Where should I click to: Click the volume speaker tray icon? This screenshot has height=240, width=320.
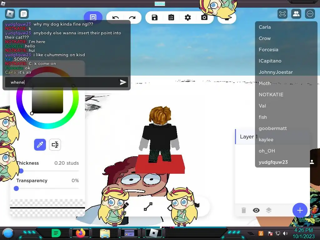(285, 233)
